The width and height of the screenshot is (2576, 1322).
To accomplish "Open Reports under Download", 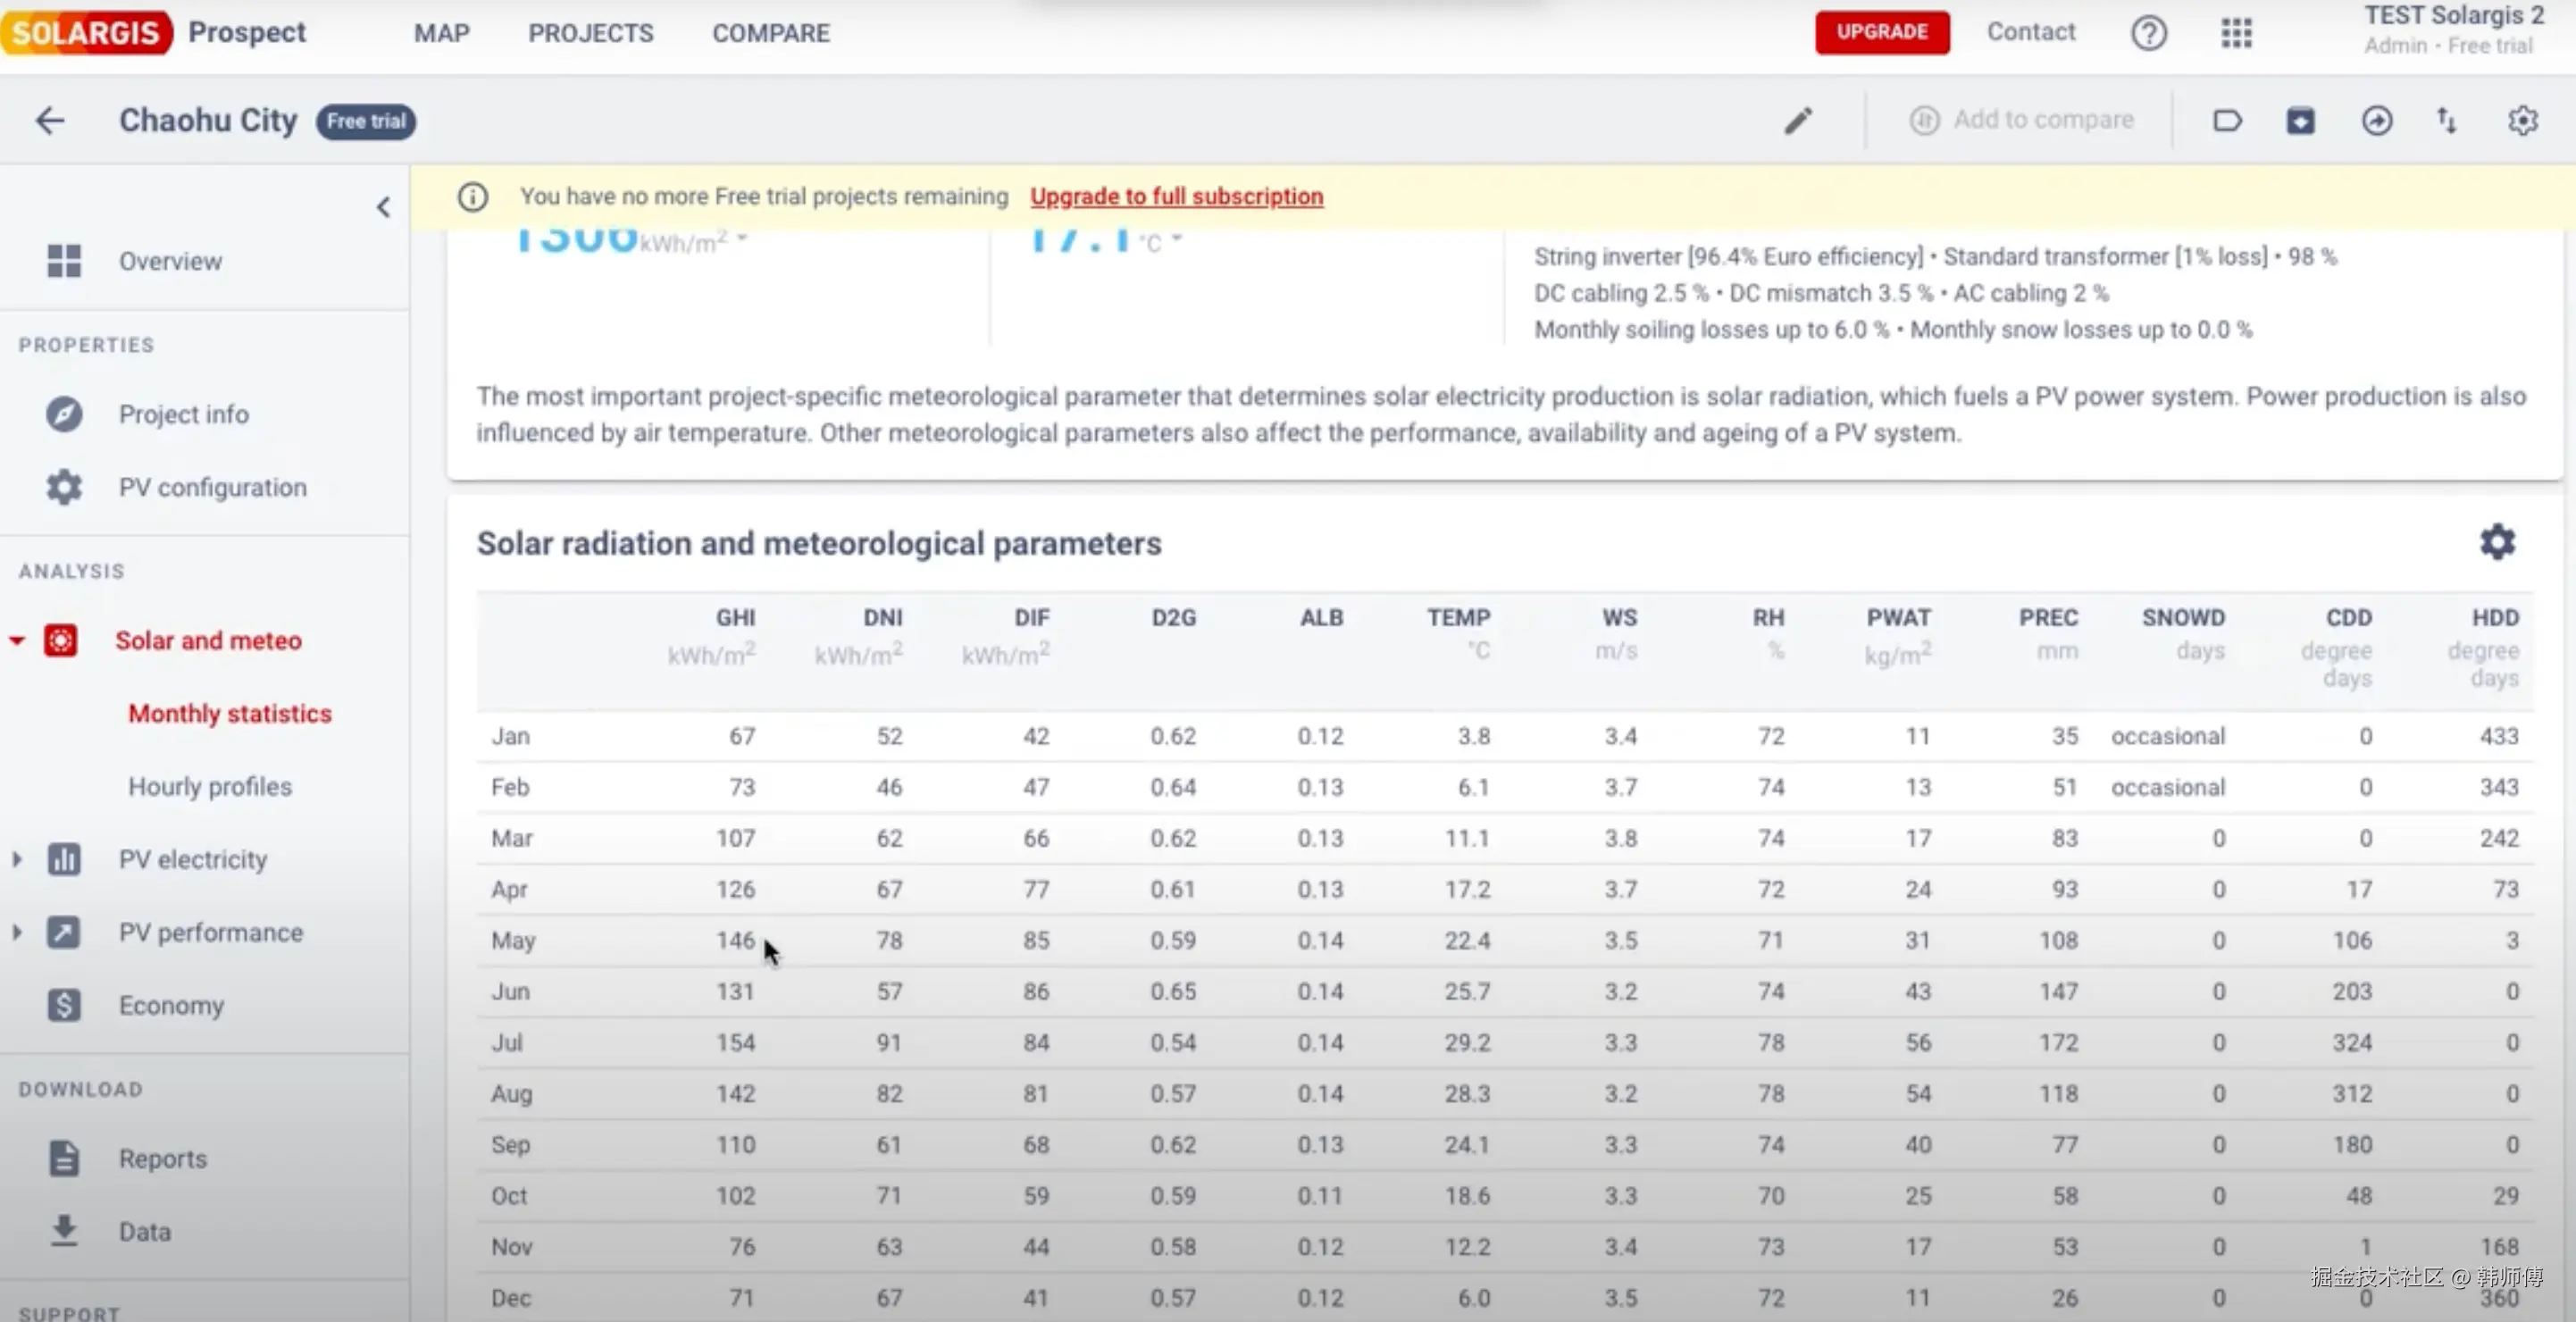I will point(162,1158).
